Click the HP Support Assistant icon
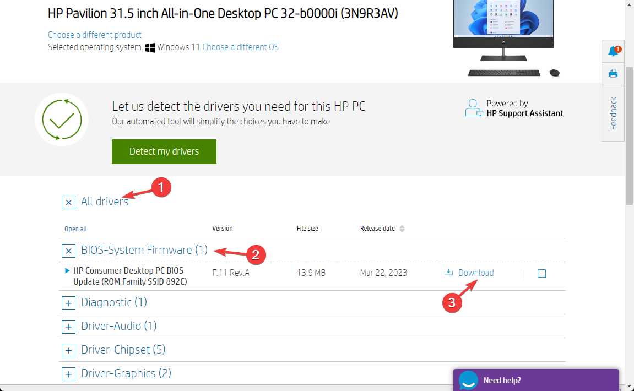Viewport: 634px width, 391px height. [x=474, y=108]
